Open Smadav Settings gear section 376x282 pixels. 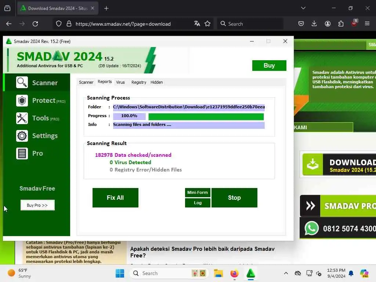(37, 136)
